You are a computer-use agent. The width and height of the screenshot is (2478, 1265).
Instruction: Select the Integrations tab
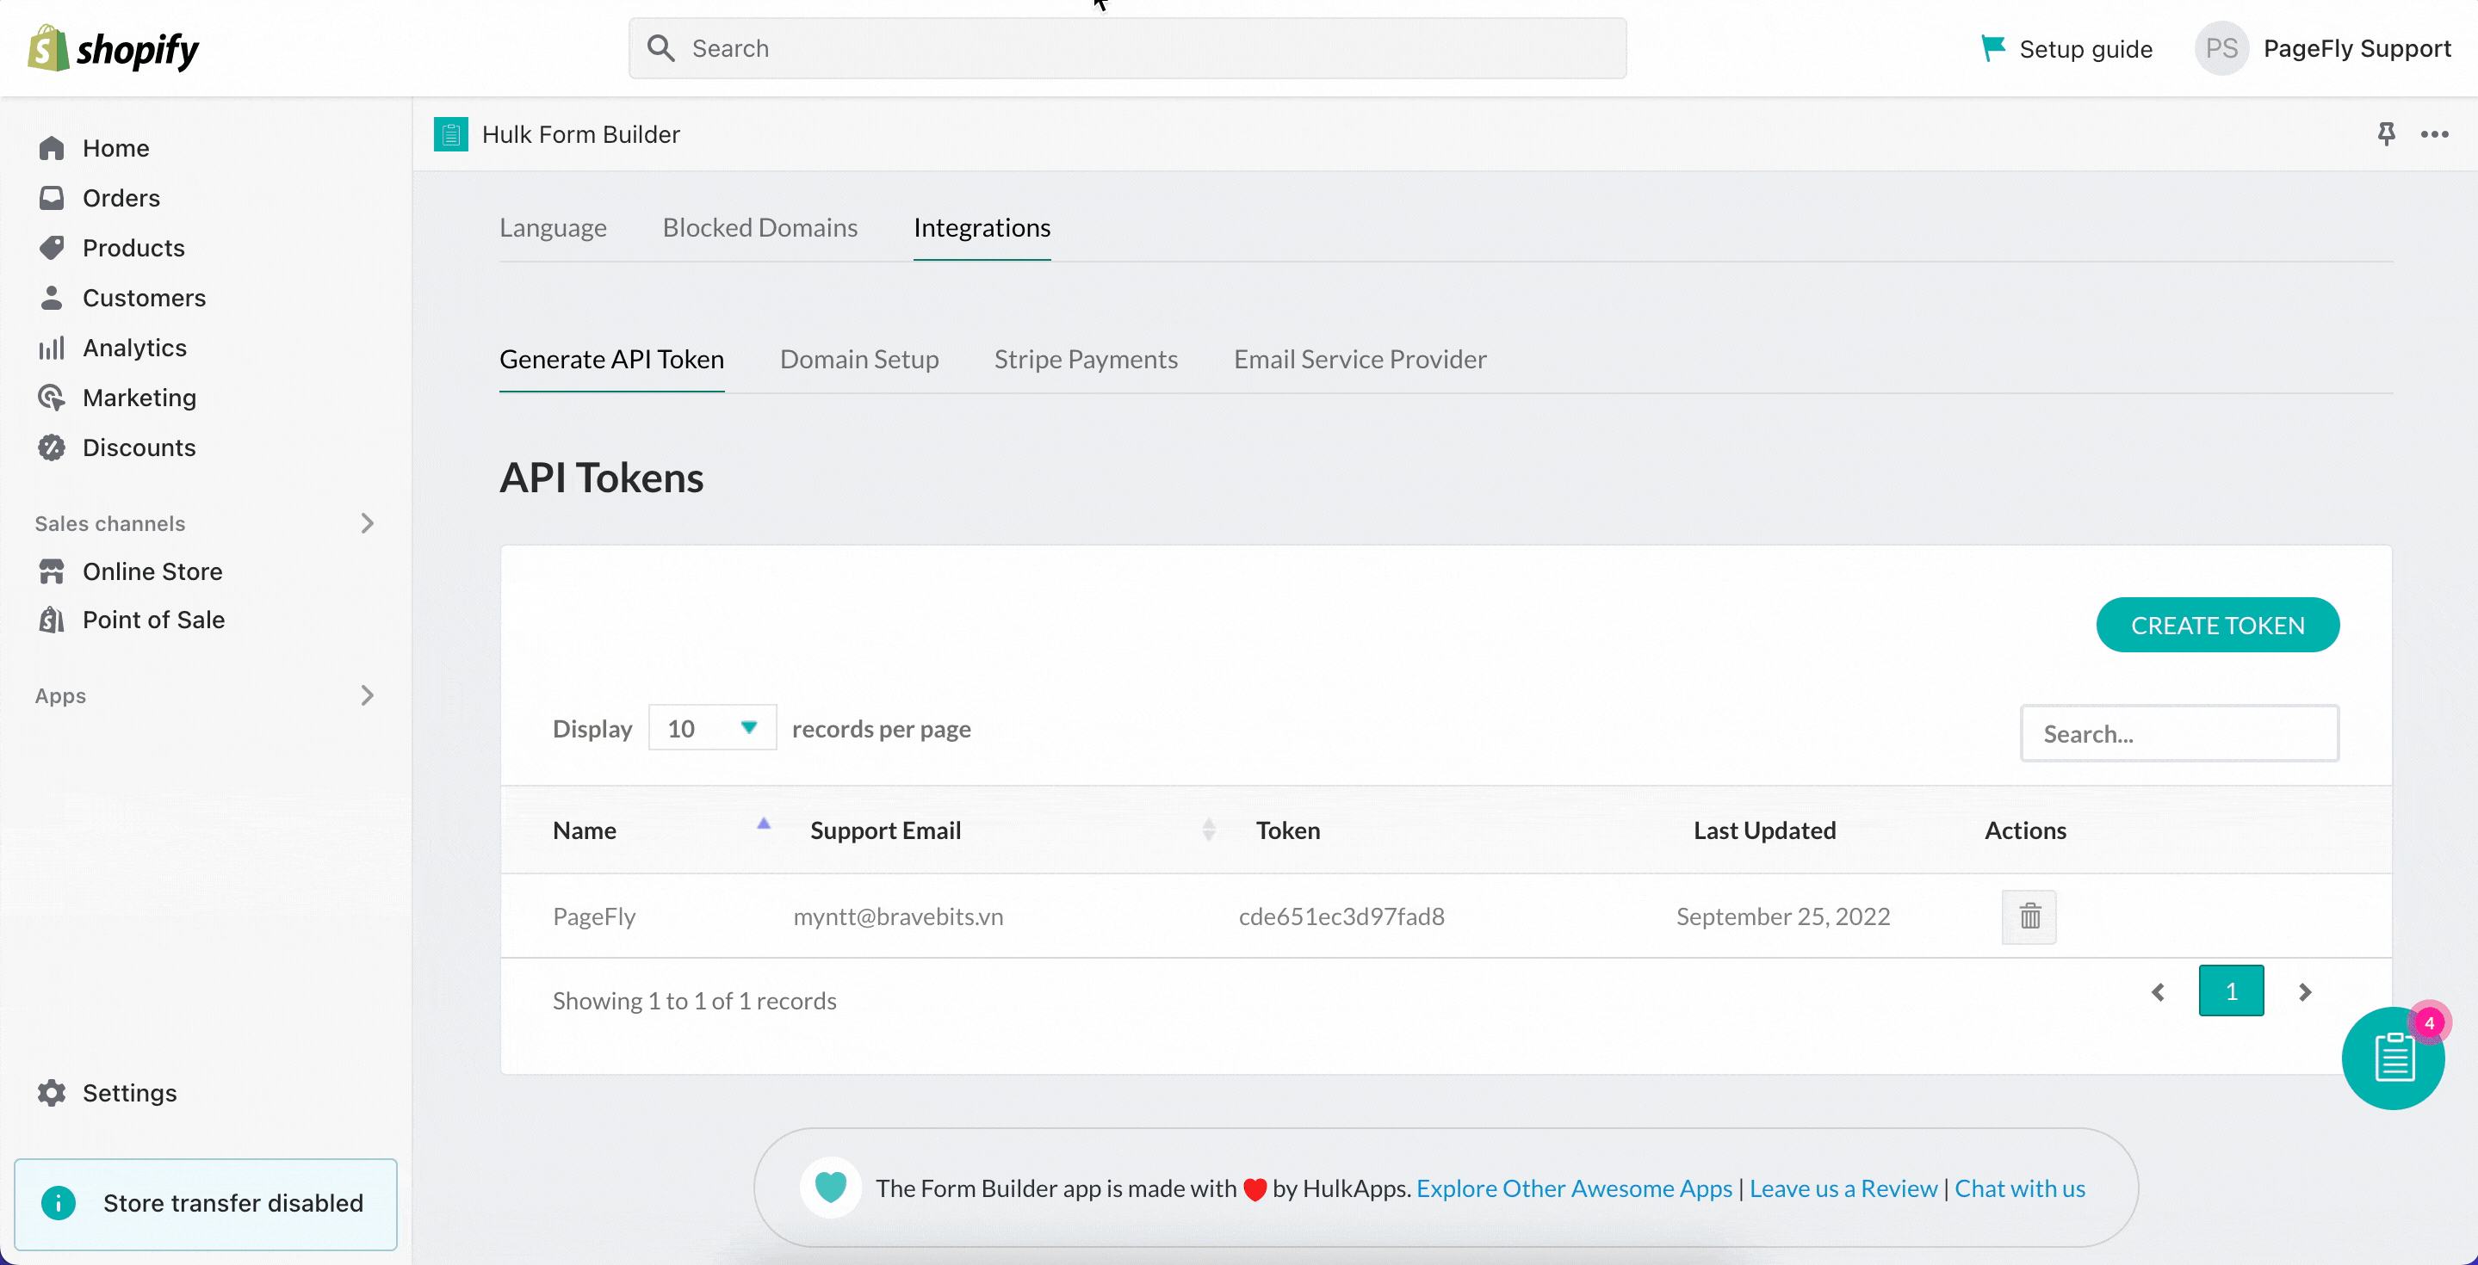pos(982,228)
